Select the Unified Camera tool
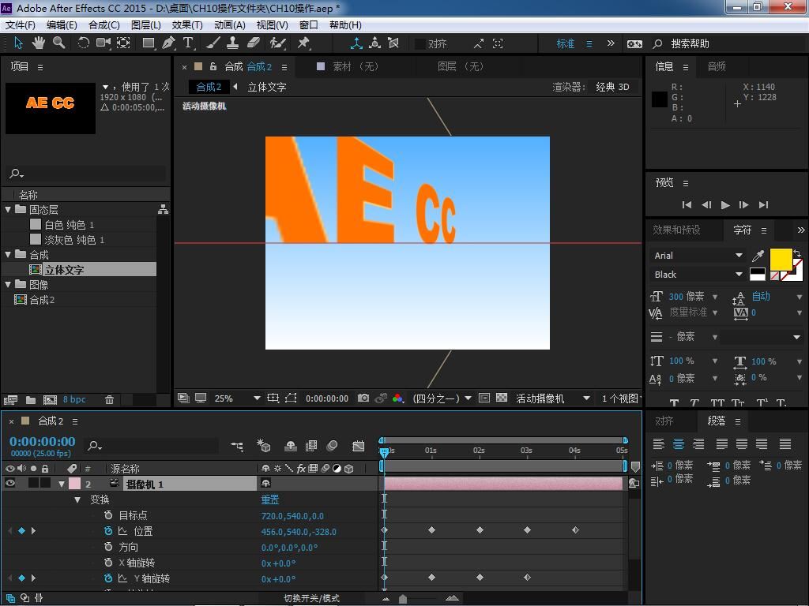The image size is (809, 606). 103,43
